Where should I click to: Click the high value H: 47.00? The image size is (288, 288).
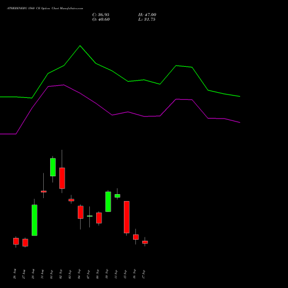(x=147, y=15)
